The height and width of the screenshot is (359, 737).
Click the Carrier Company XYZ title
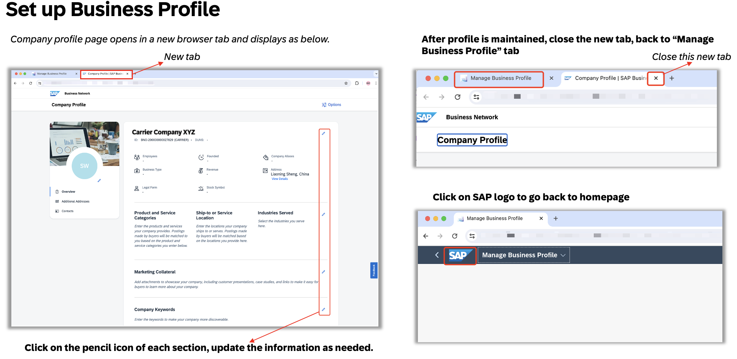[163, 132]
